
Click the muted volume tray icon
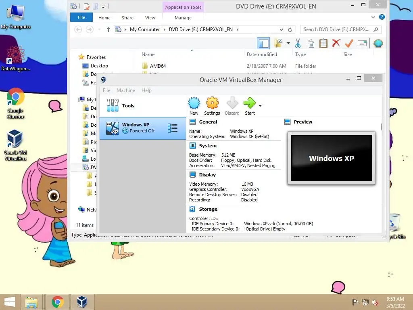(x=375, y=302)
